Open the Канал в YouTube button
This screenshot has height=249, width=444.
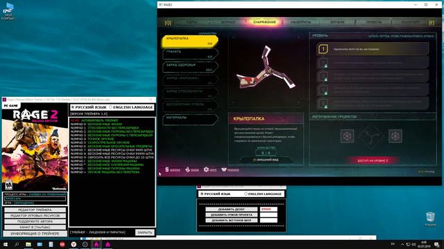pyautogui.click(x=35, y=227)
